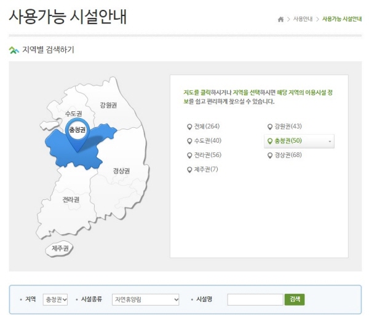Select 제주권 island on the map
This screenshot has height=321, width=369.
(x=60, y=248)
